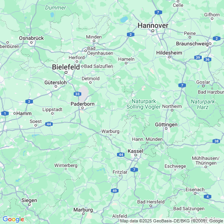Image resolution: width=224 pixels, height=224 pixels.
Task: Click the A1 highway shield near Hamm
Action: pos(5,113)
